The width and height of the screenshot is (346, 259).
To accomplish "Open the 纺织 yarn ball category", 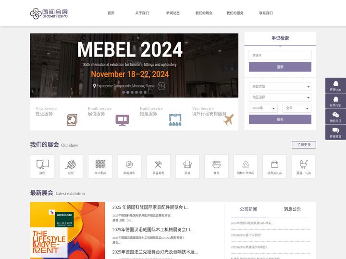I will (x=71, y=166).
